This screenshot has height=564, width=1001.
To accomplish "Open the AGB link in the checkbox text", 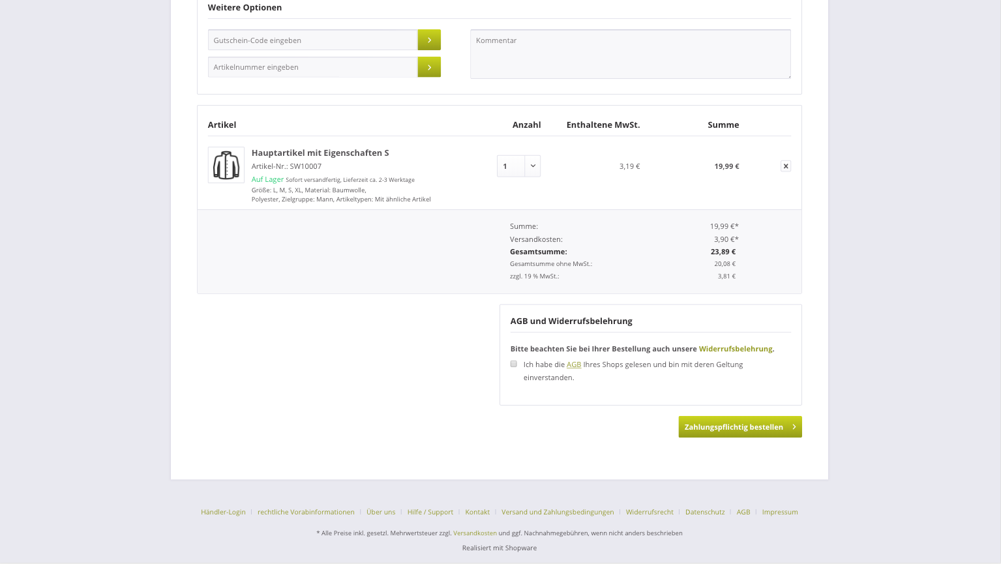I will click(574, 364).
